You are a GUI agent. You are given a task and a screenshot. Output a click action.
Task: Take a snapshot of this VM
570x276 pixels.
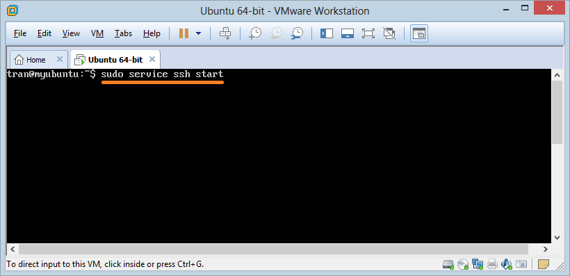pos(255,33)
